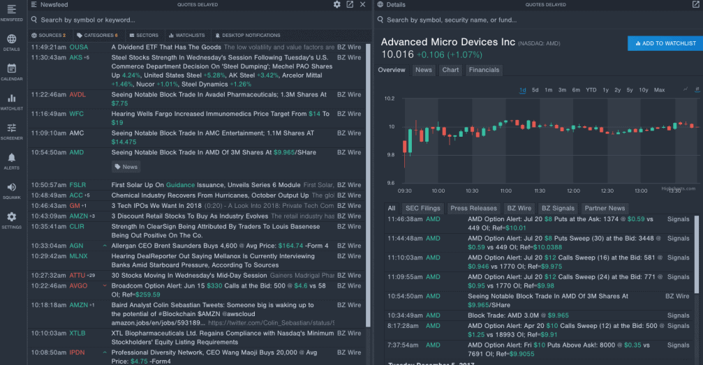
Task: Expand the IPDN news row chevron
Action: click(x=105, y=352)
